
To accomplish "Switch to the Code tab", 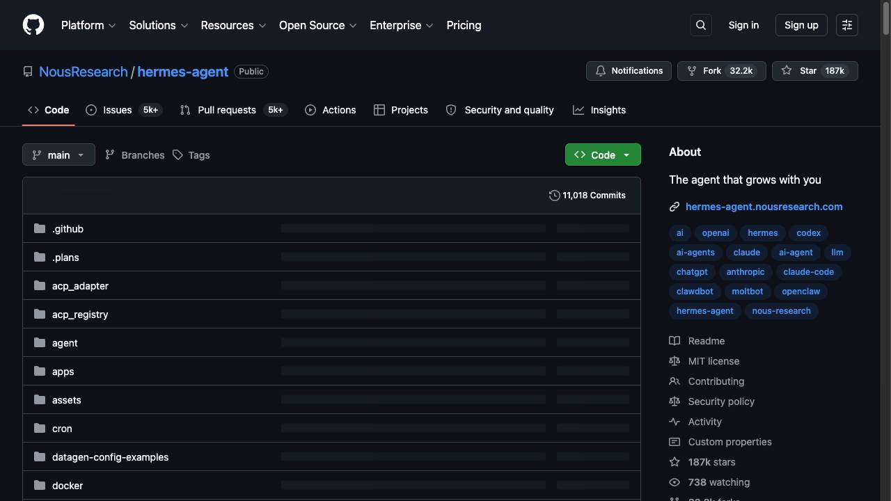I will [49, 110].
